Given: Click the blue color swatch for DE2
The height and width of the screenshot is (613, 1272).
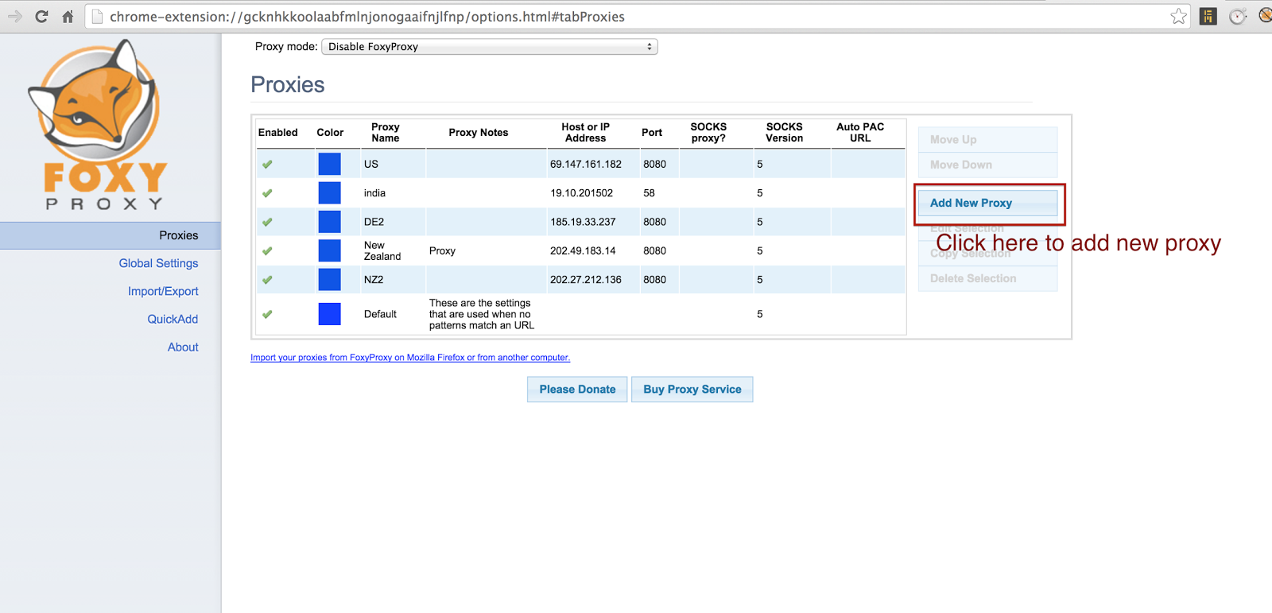Looking at the screenshot, I should tap(329, 222).
